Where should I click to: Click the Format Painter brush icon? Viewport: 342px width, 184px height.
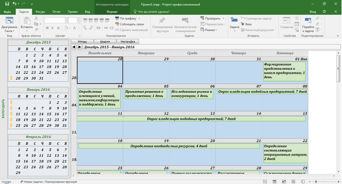36,30
